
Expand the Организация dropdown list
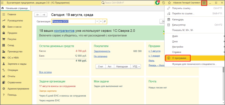point(97,22)
